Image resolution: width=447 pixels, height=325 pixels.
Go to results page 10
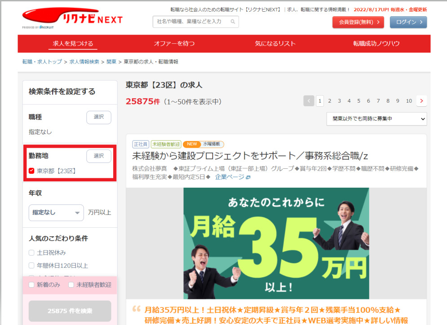[409, 101]
